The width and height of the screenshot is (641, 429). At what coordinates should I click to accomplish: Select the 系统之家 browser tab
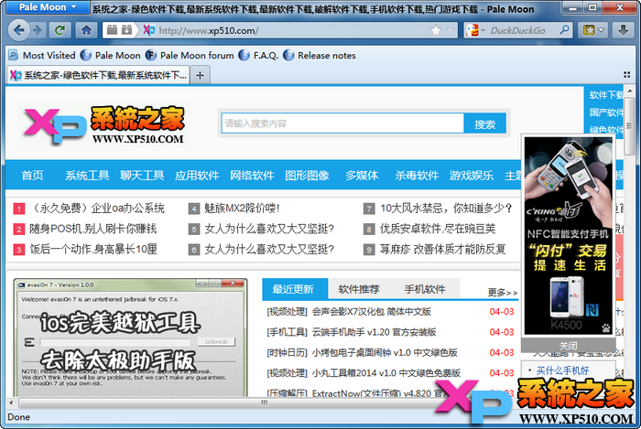(98, 75)
